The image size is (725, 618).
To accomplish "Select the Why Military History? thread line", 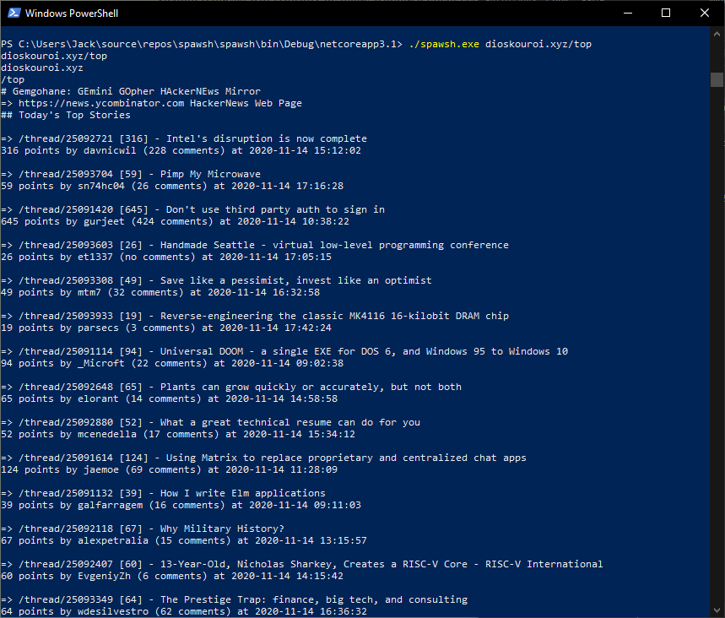I will 143,529.
